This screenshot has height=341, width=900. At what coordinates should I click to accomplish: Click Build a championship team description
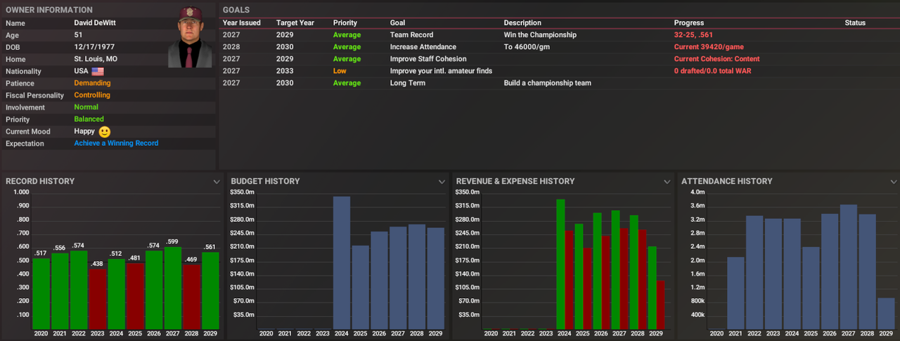[x=548, y=83]
